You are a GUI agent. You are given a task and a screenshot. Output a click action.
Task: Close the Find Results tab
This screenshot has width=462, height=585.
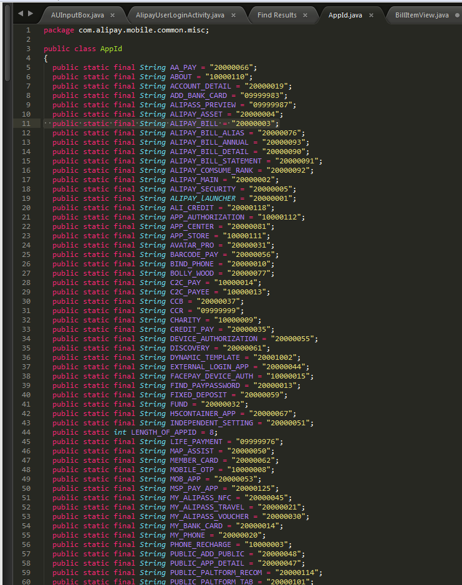tap(305, 16)
